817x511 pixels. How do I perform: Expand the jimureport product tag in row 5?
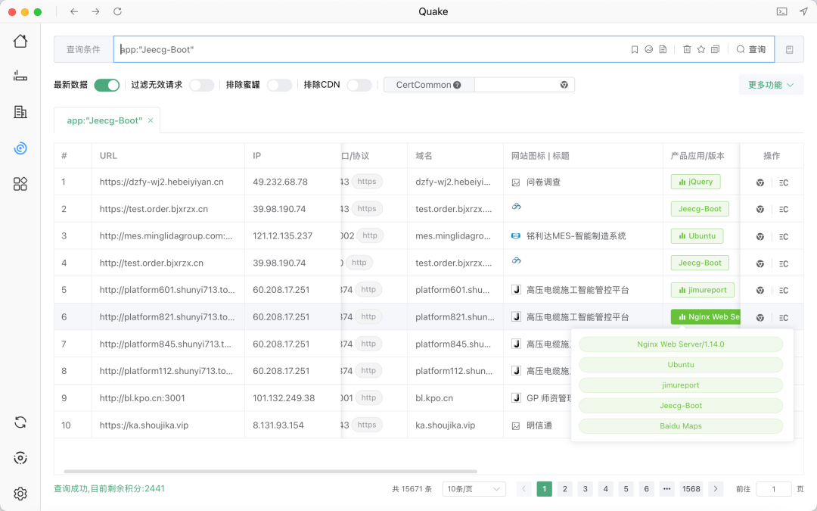click(702, 290)
